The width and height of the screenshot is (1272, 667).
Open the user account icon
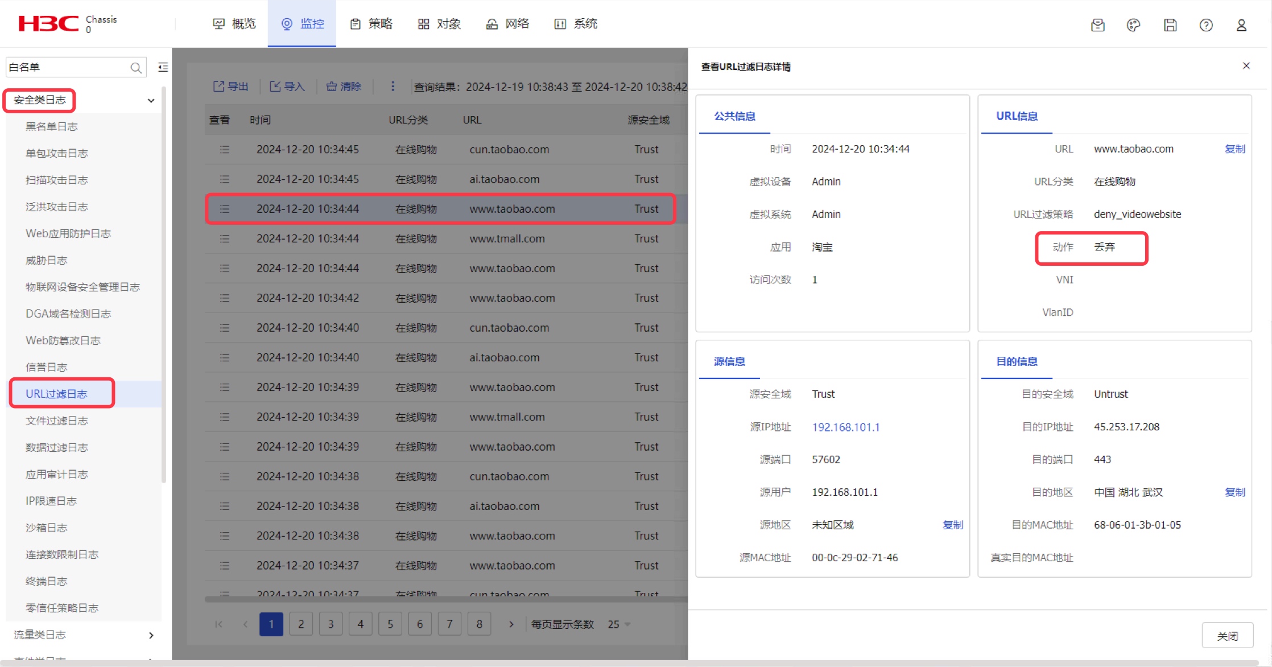[1241, 25]
